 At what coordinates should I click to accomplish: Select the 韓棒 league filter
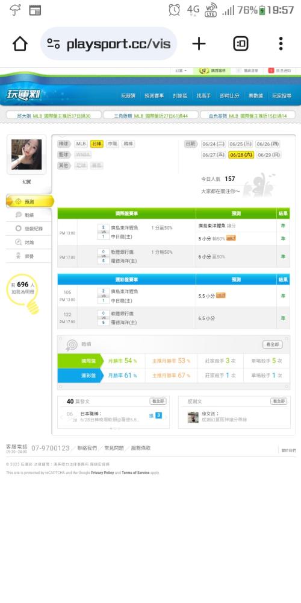[128, 144]
